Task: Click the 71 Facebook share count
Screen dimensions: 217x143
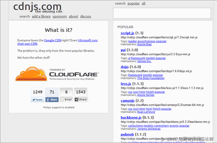Action: [52, 92]
